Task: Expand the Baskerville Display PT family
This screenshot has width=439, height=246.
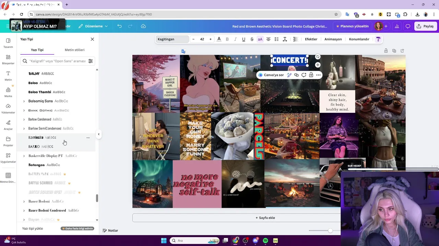Action: point(24,156)
